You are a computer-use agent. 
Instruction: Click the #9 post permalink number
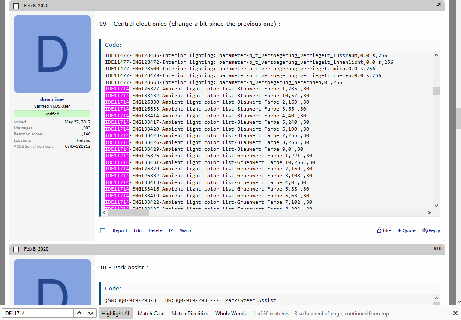tap(438, 5)
